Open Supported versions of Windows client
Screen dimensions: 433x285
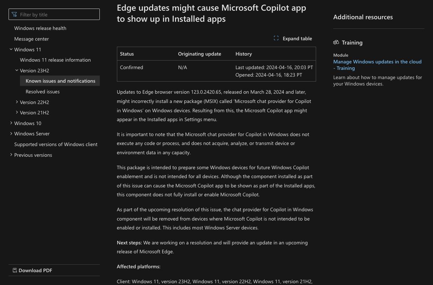coord(56,144)
